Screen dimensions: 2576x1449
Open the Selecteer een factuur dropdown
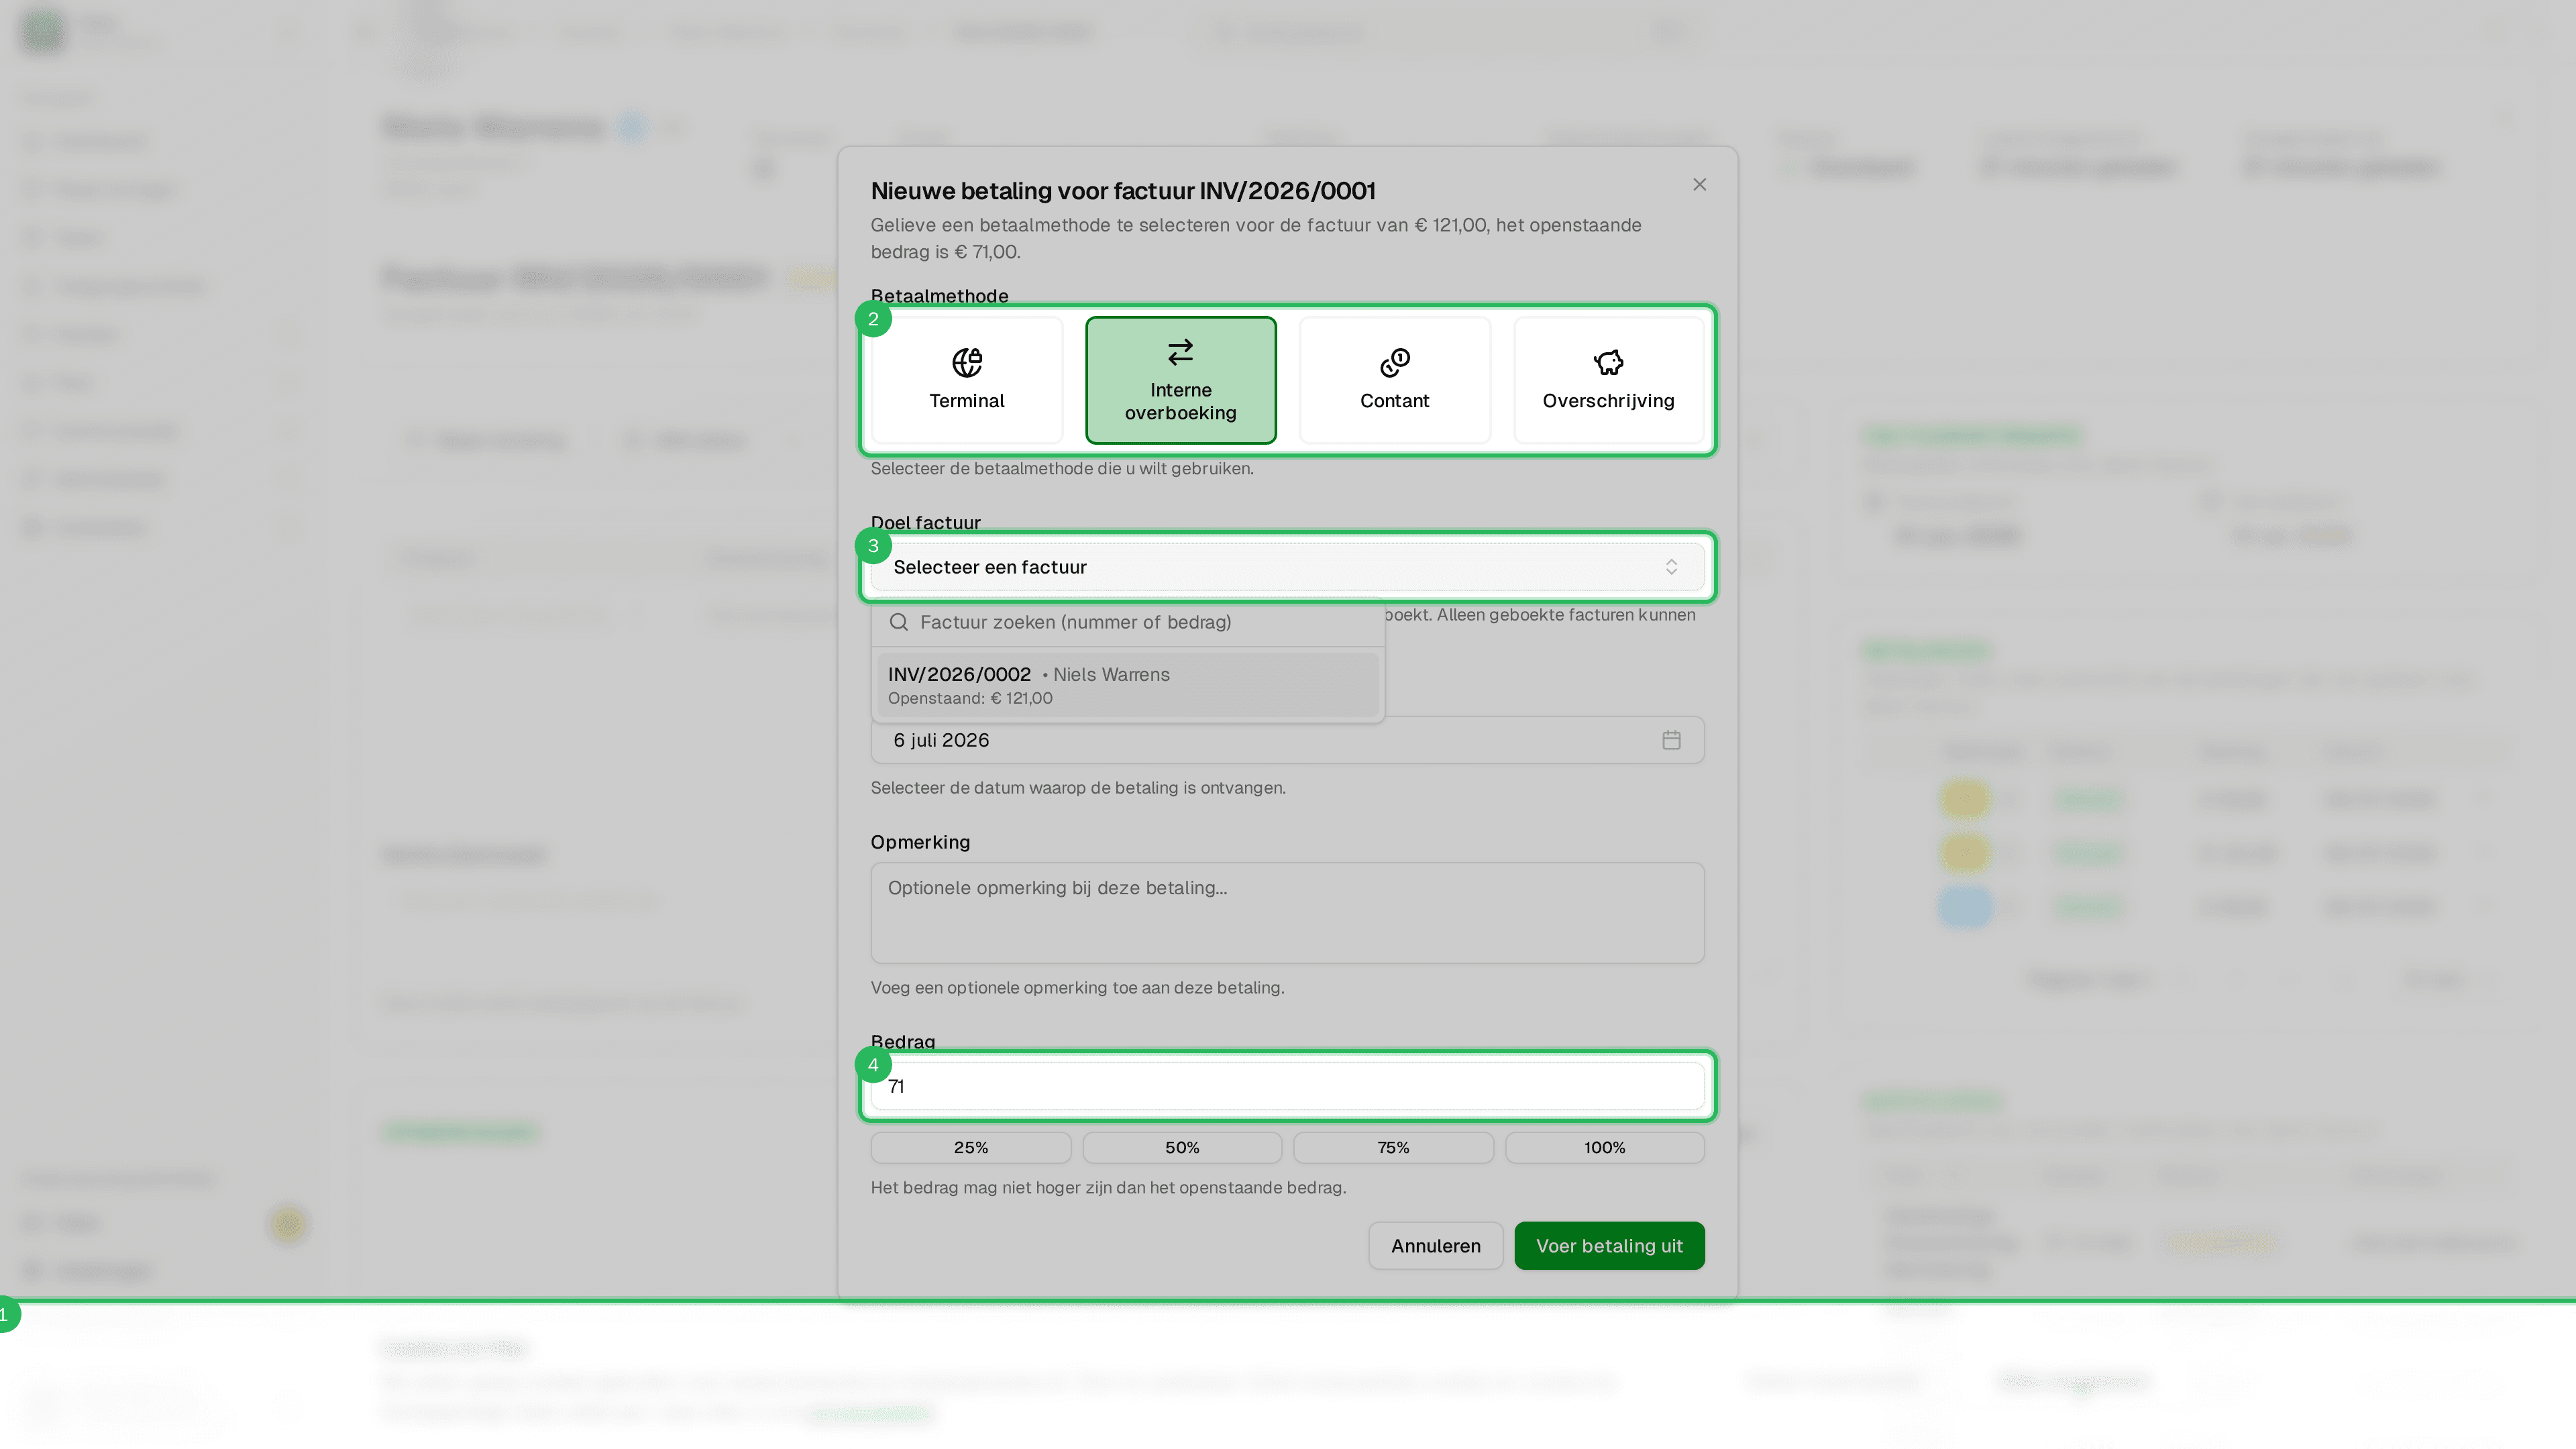coord(1287,567)
